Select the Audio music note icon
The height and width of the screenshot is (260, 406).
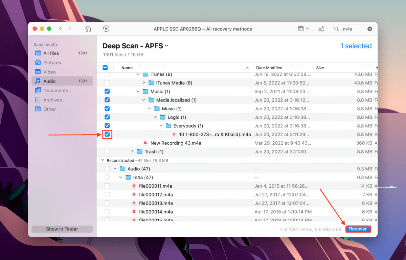(x=38, y=81)
